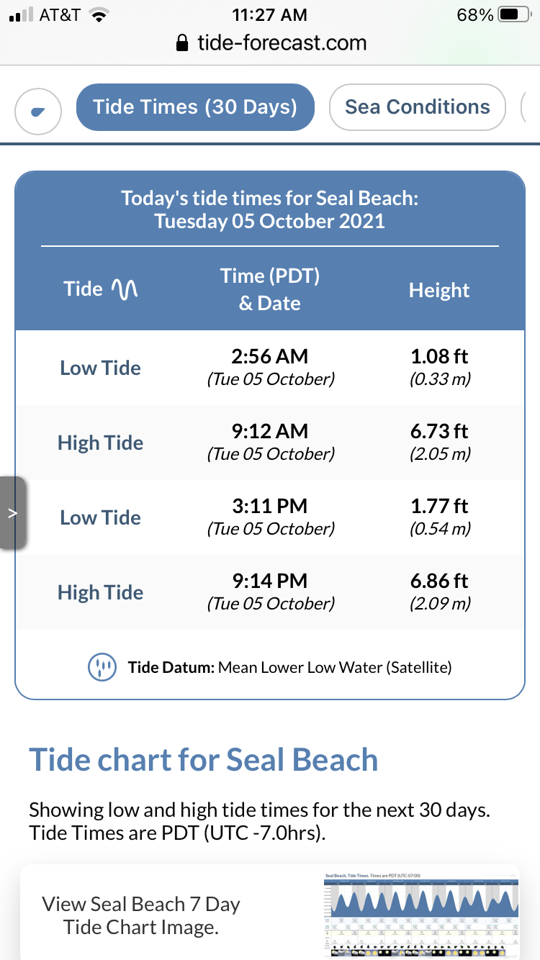
Task: Tap the circular logo icon button
Action: [38, 111]
